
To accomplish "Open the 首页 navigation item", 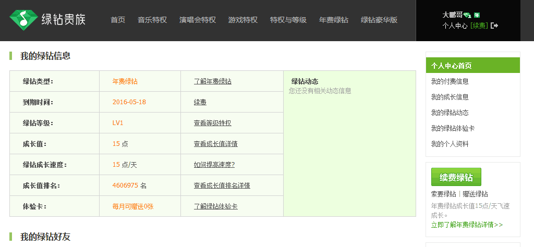I will 118,20.
